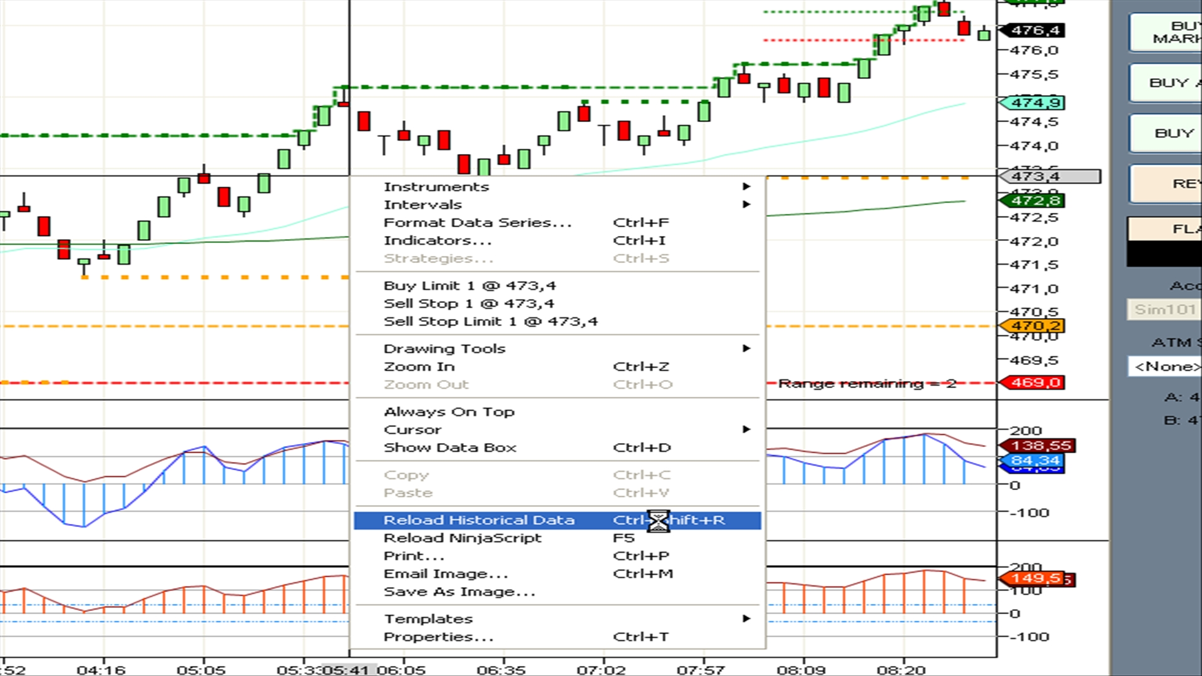Open Format Data Series dialog
Screen dimensions: 1202x676
click(x=477, y=223)
